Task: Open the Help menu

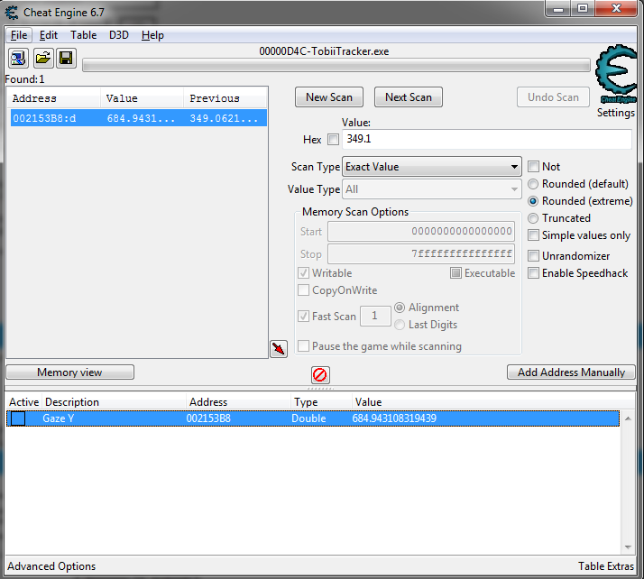Action: 152,35
